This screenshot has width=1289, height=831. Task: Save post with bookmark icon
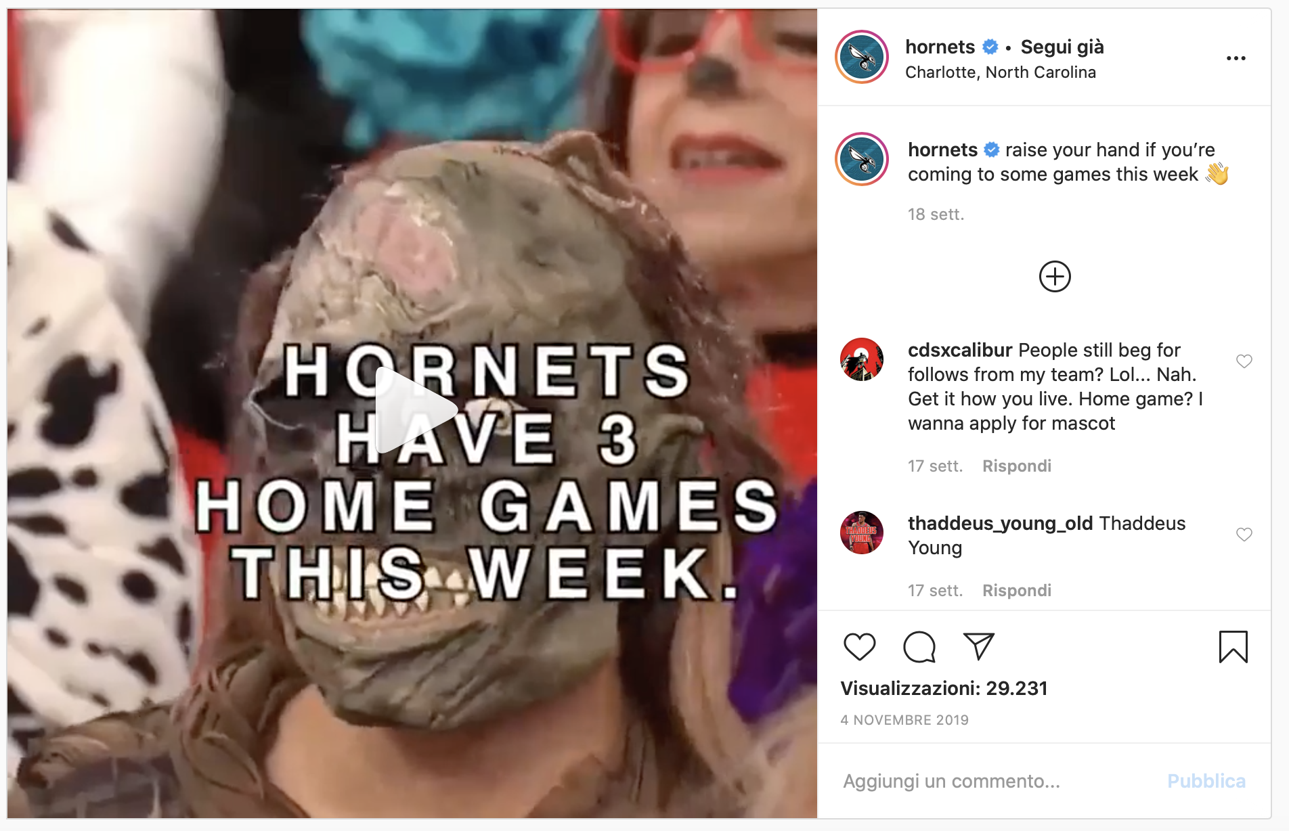pyautogui.click(x=1233, y=646)
